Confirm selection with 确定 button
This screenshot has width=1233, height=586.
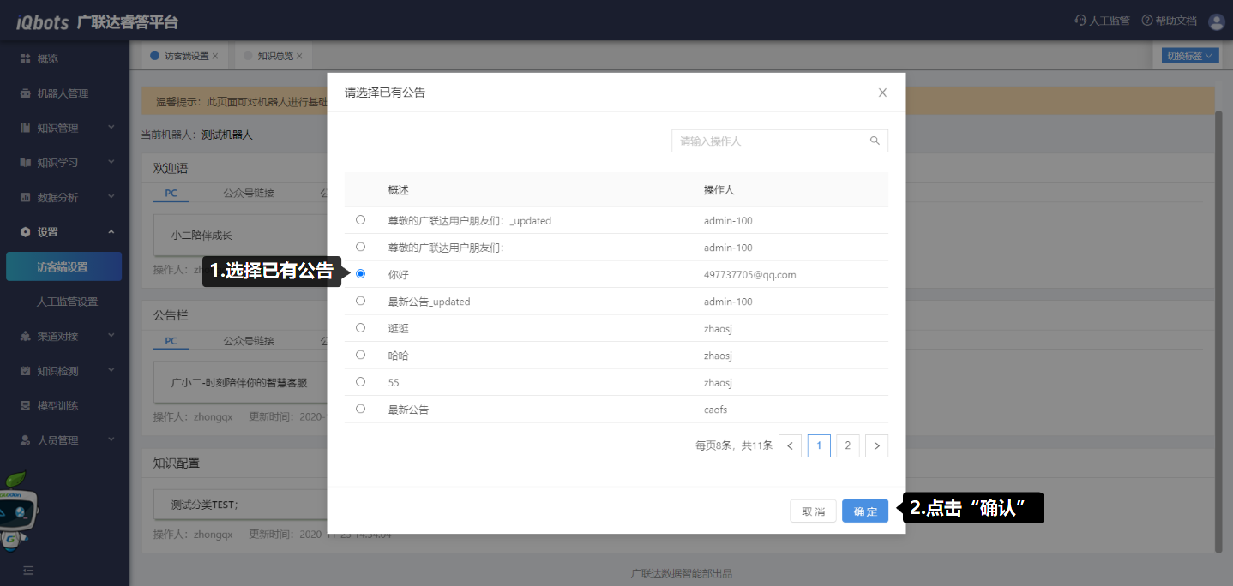point(865,511)
